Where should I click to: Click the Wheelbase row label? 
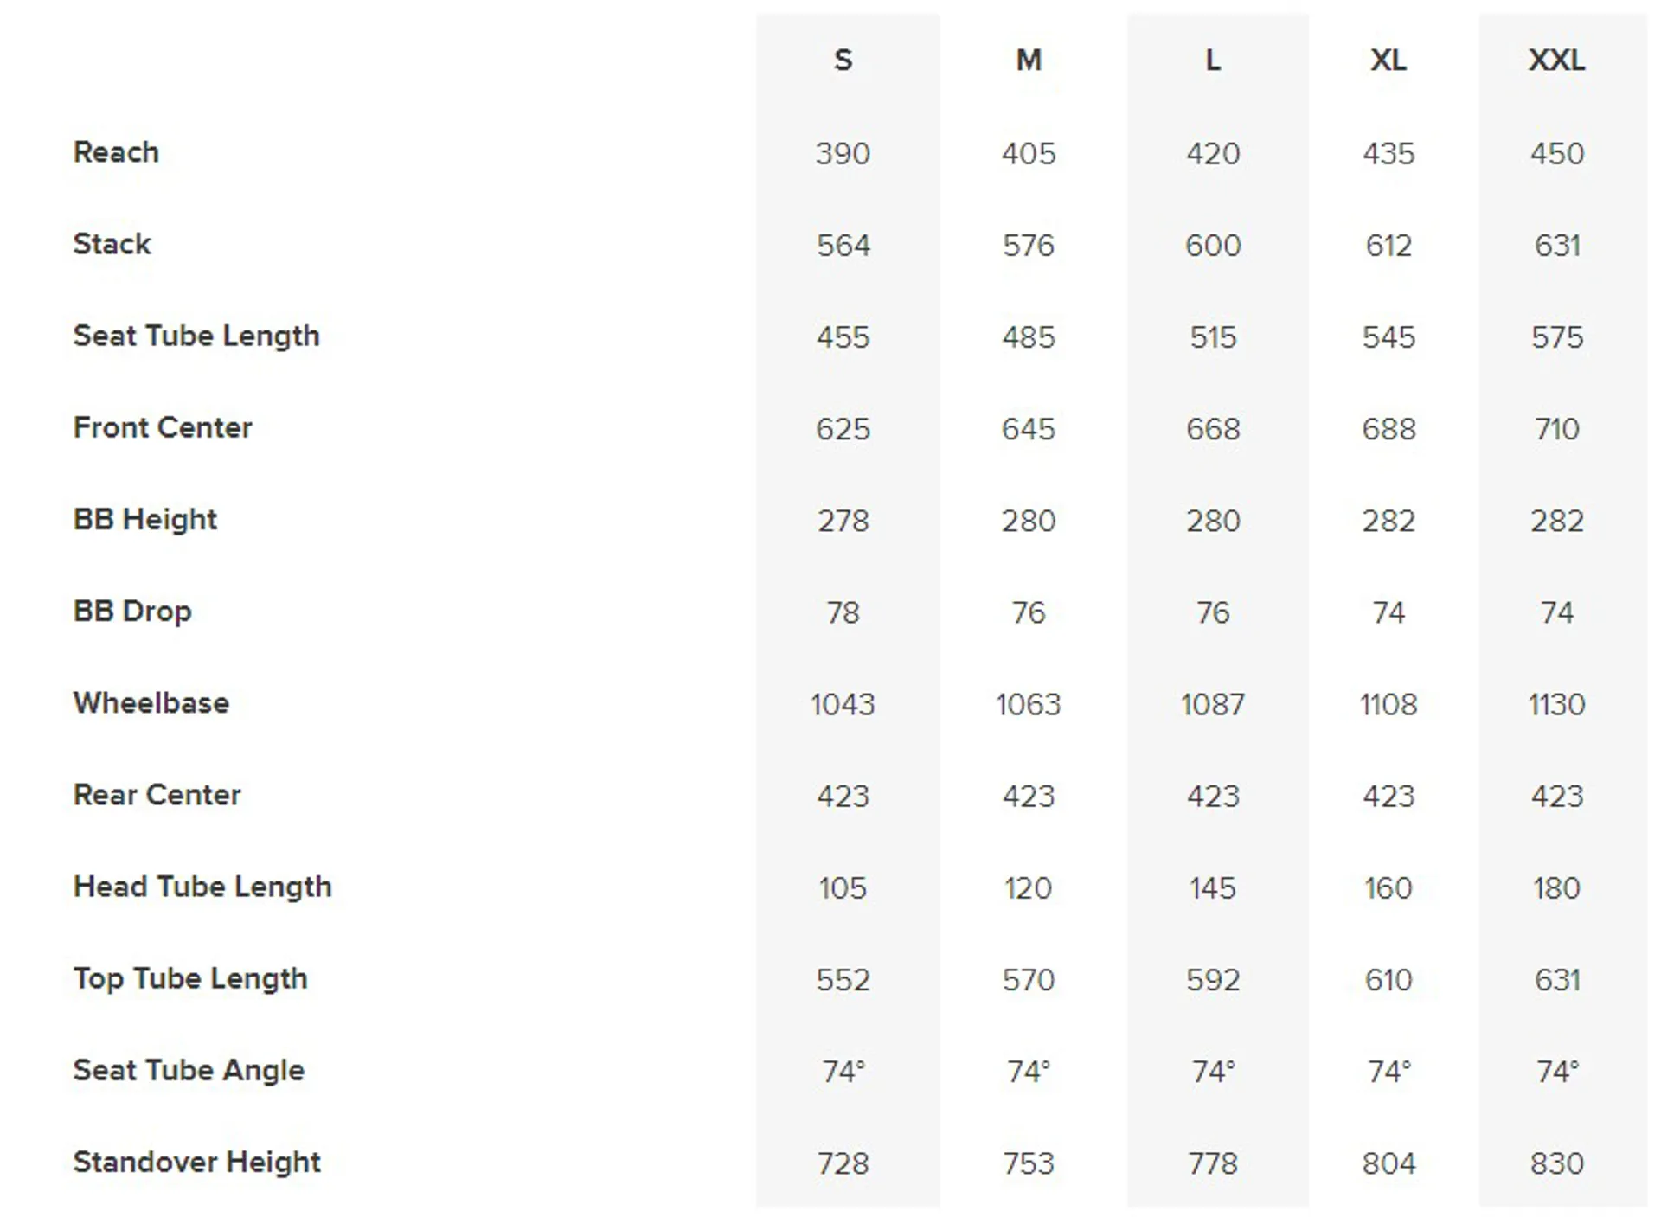click(151, 703)
